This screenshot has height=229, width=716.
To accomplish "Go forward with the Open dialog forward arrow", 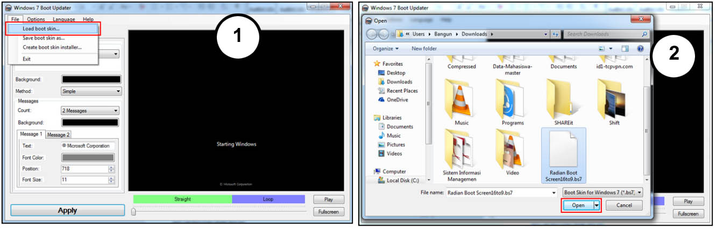I will 384,34.
